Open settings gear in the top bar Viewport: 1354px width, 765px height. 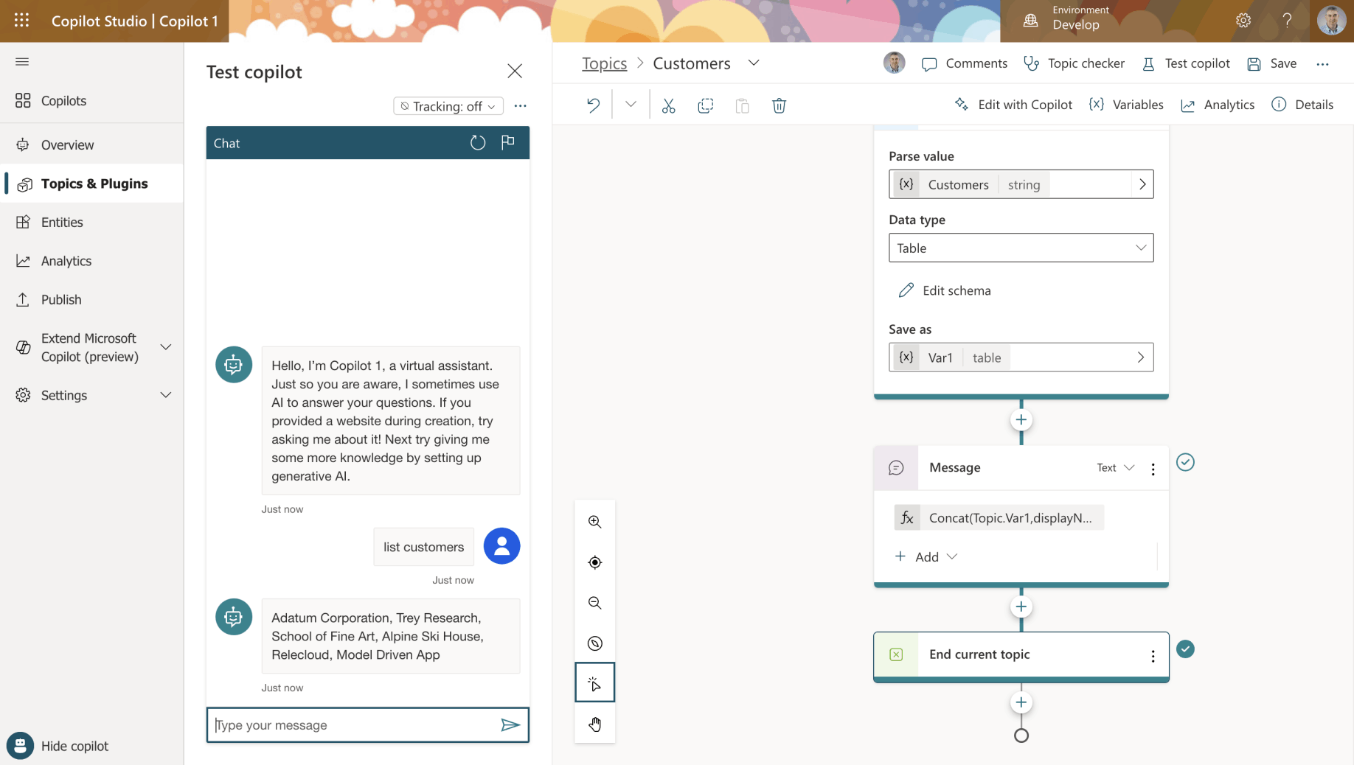point(1243,21)
